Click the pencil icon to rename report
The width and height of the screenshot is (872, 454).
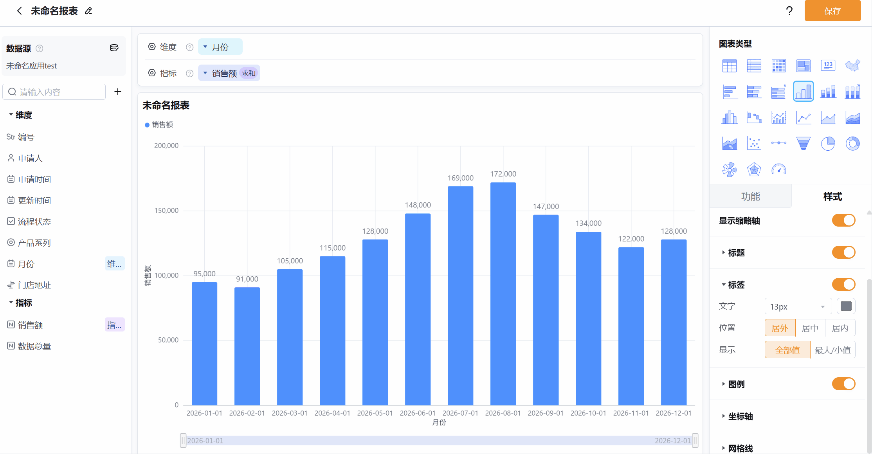88,11
